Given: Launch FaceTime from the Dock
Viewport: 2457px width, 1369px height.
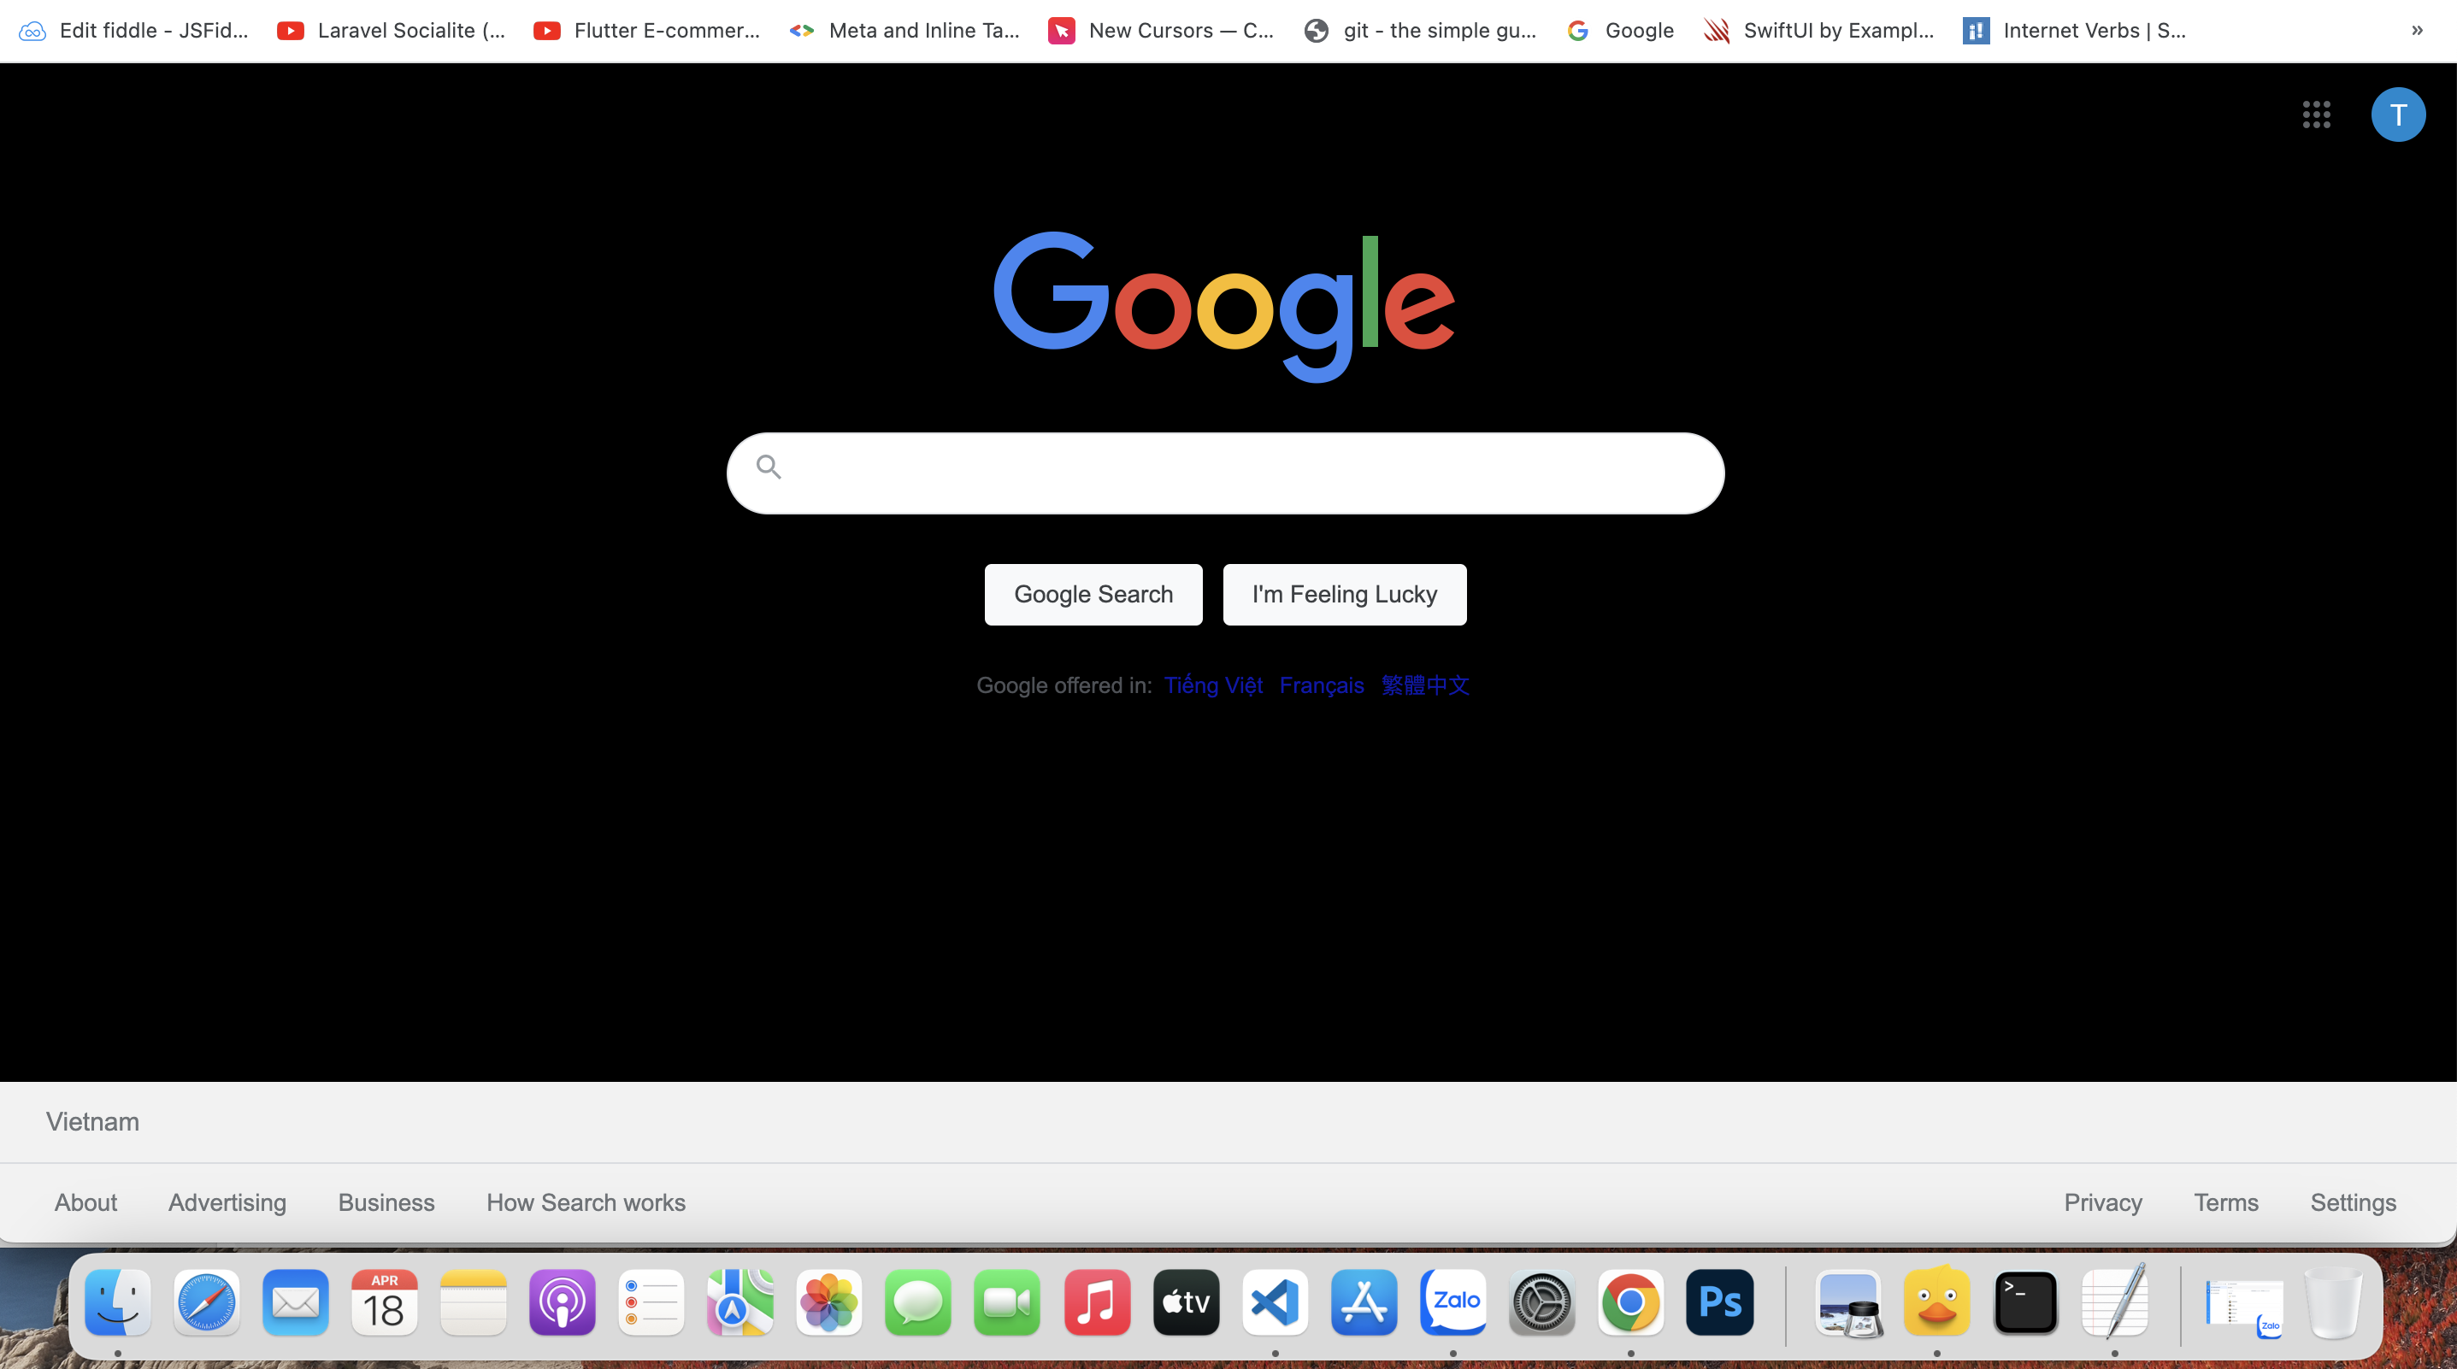Looking at the screenshot, I should (1007, 1301).
